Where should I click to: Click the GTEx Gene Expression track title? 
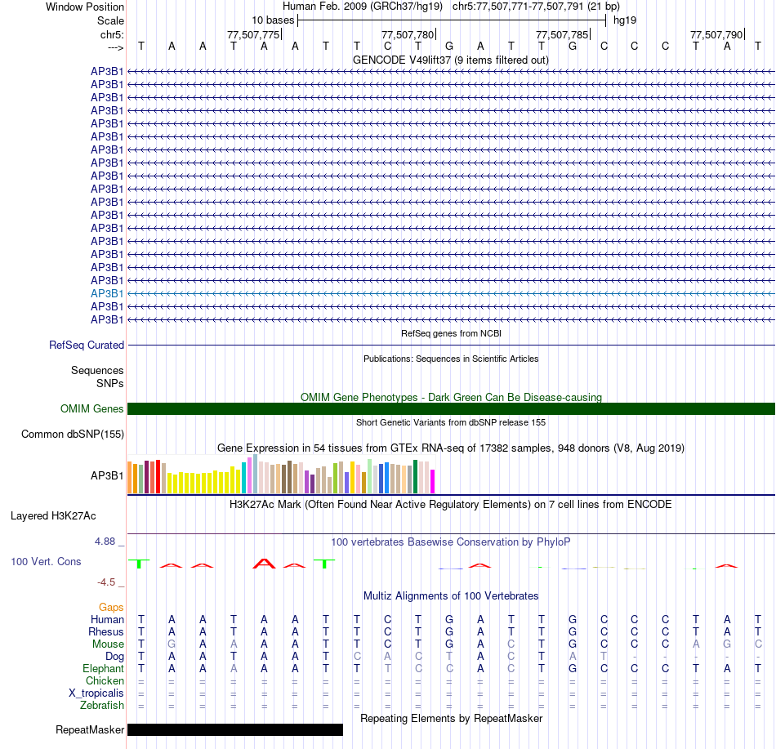tap(451, 448)
